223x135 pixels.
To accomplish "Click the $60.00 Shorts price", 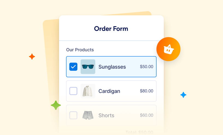I will [x=146, y=115].
